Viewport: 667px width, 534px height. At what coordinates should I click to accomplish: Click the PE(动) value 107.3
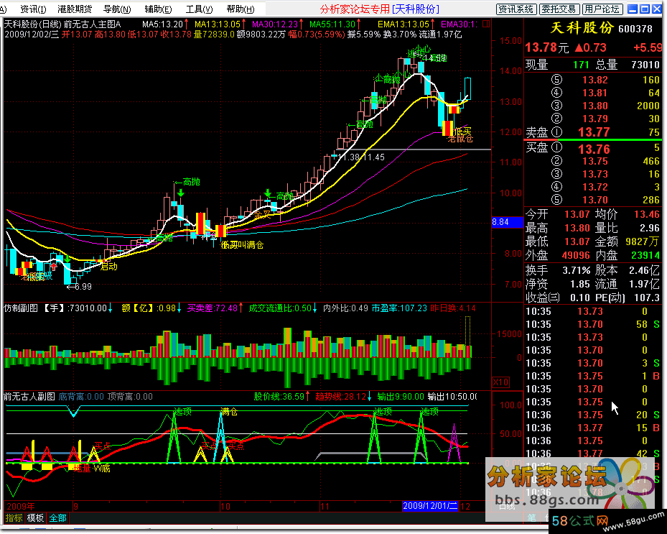(647, 298)
